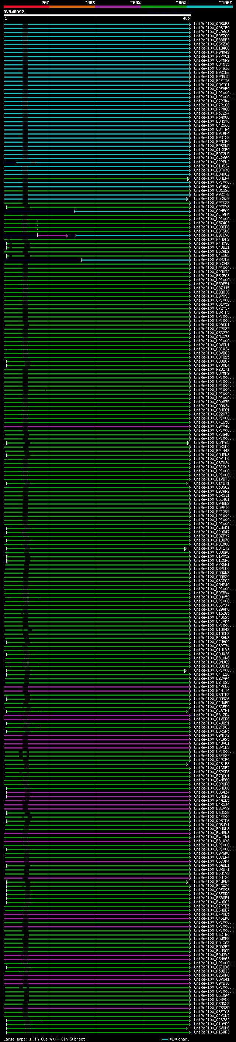This screenshot has width=236, height=1042.
Task: Click the hit label UniRef100_A8R7D6
Action: click(212, 260)
